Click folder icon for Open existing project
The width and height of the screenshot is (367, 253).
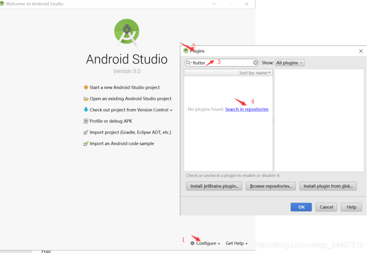click(86, 98)
